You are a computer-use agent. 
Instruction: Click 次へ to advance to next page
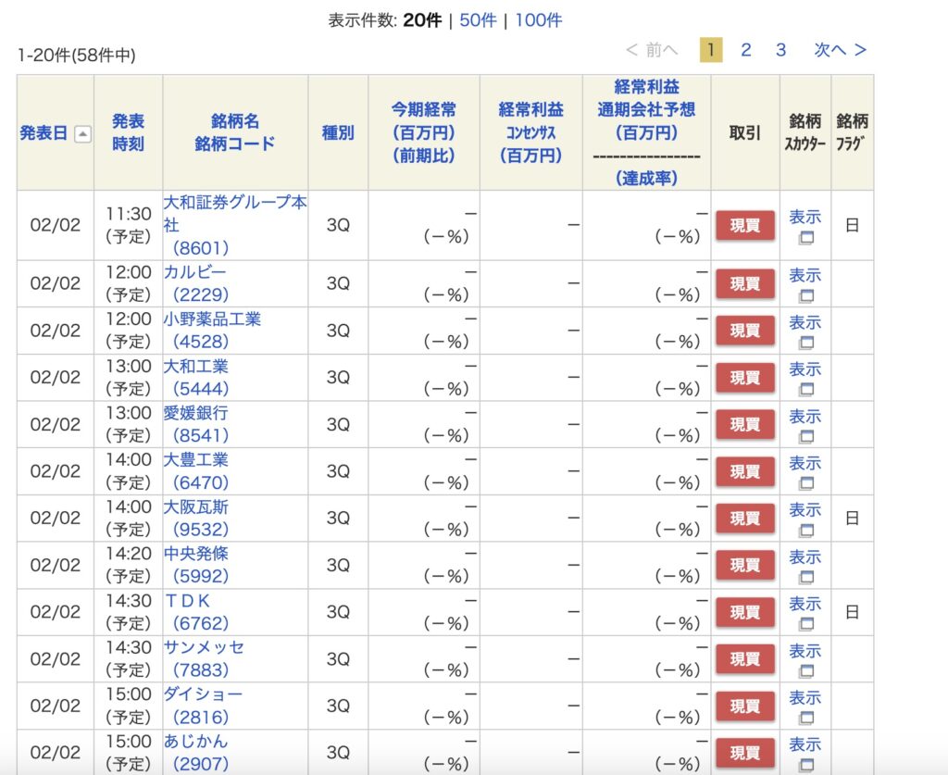point(840,50)
